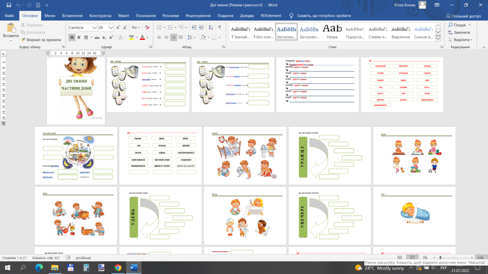Image resolution: width=488 pixels, height=274 pixels.
Task: Increase the paragraph indent
Action: 201,27
